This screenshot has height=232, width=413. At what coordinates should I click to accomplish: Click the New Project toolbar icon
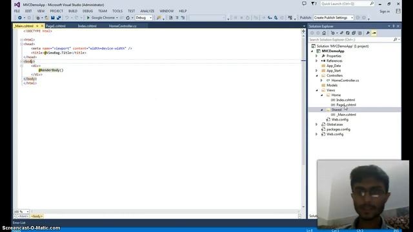(38, 17)
